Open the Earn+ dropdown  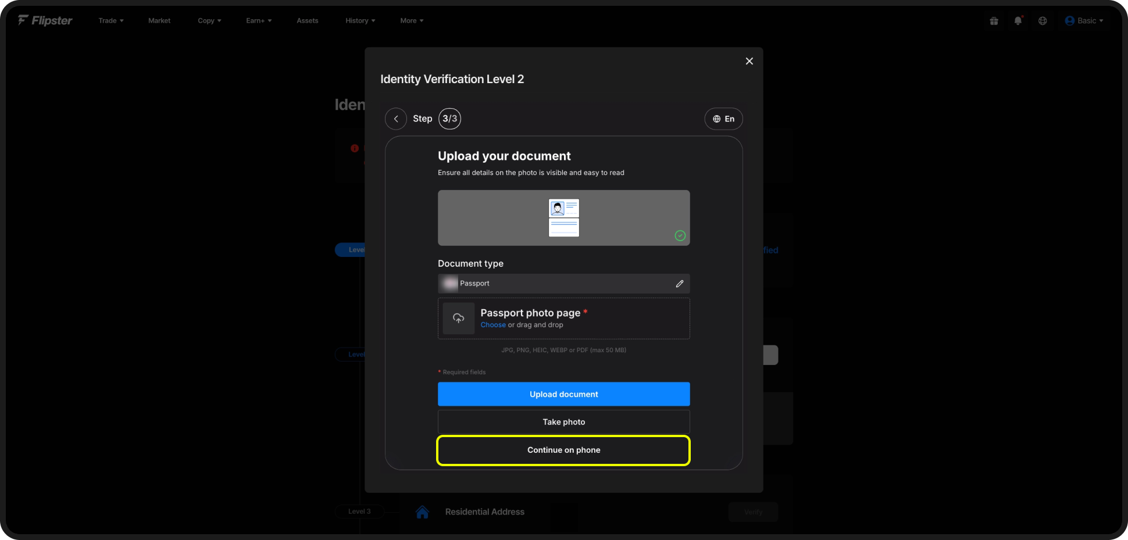click(259, 20)
